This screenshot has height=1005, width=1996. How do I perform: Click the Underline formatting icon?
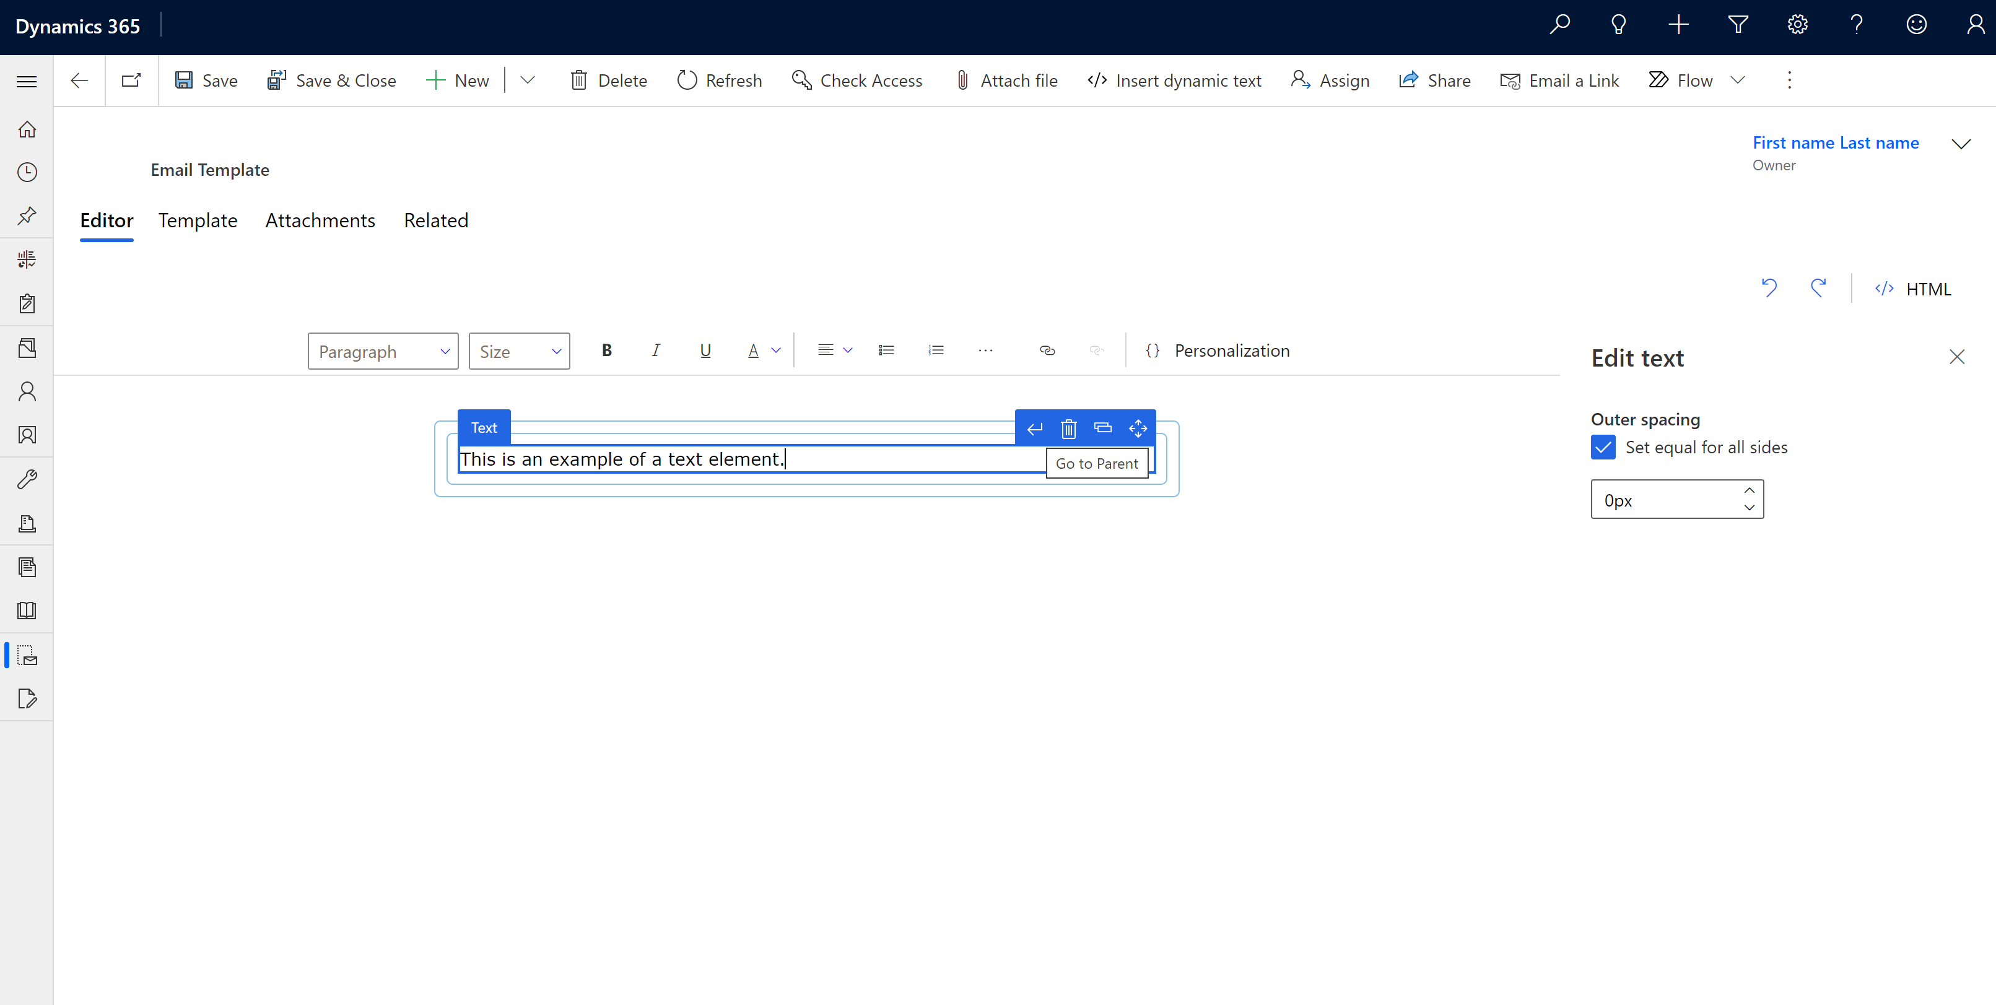705,350
